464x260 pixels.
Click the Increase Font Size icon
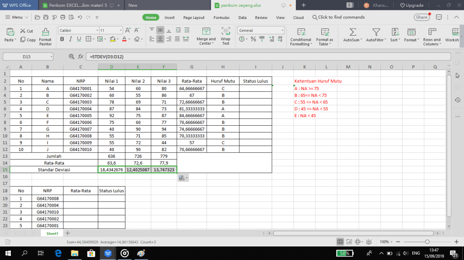coord(128,30)
